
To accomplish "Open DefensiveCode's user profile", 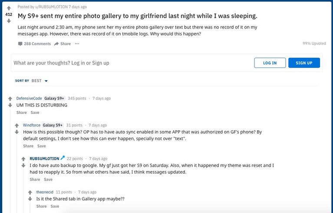I will point(29,98).
